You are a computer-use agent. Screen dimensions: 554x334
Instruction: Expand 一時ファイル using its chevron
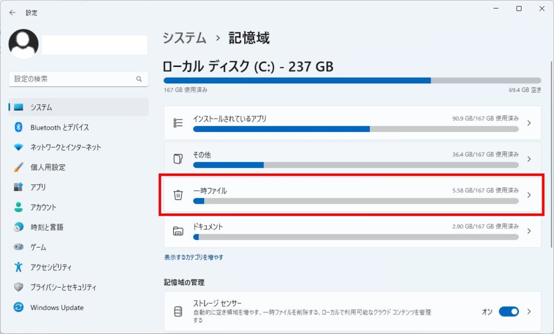(x=529, y=195)
